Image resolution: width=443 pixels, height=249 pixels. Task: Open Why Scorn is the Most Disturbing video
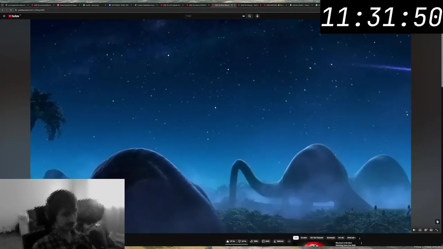(x=345, y=244)
